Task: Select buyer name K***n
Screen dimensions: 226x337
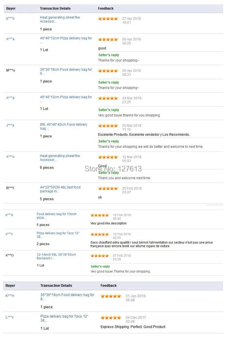Action: click(10, 295)
